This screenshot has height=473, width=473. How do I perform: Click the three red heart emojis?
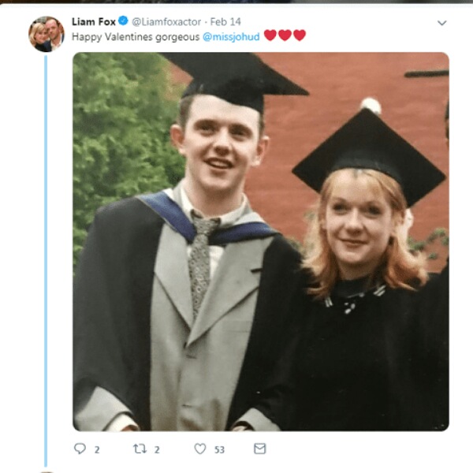[285, 35]
